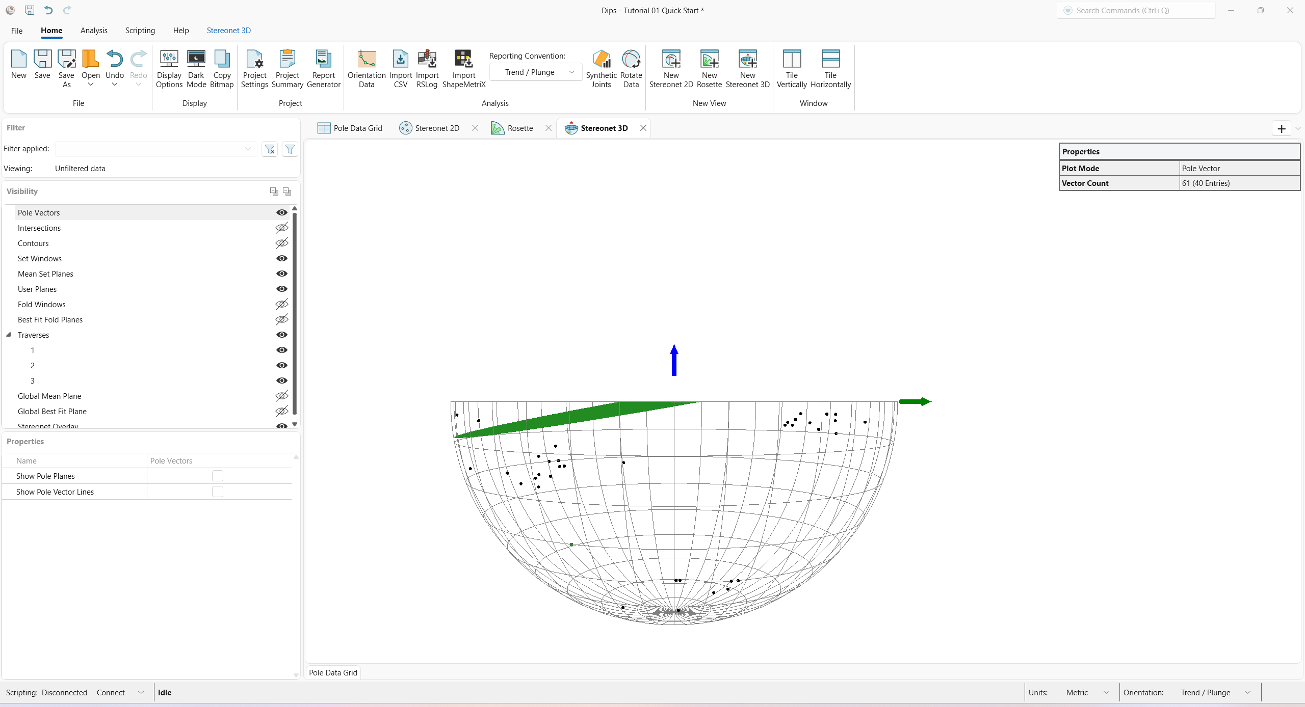Hide the Pole Vectors layer
Viewport: 1305px width, 707px height.
[281, 212]
